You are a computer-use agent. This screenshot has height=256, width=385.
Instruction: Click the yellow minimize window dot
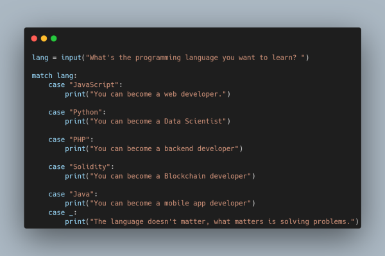(44, 38)
